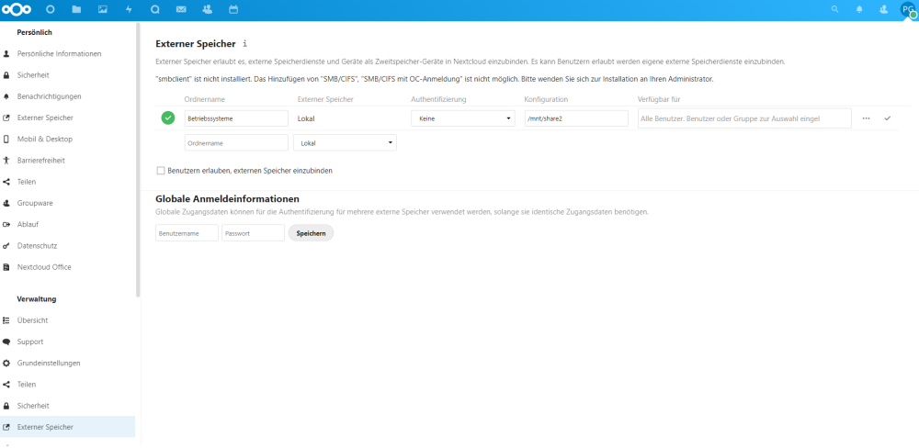Open Grundeinstellungen in Verwaltung
919x448 pixels.
pos(49,364)
